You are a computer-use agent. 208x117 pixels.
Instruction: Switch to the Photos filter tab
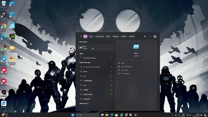coord(132,36)
